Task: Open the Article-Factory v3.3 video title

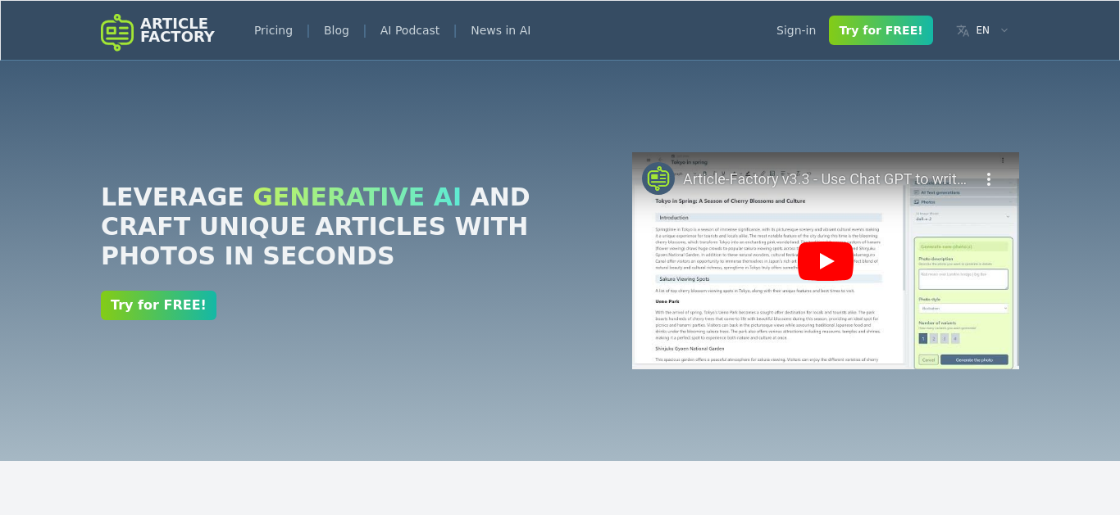Action: pyautogui.click(x=825, y=179)
